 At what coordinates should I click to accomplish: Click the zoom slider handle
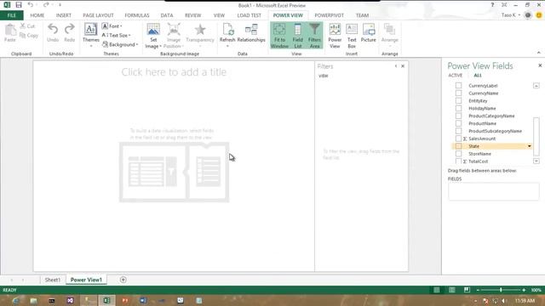[501, 290]
